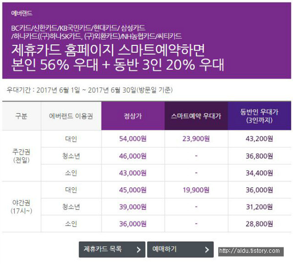Image resolution: width=293 pixels, height=264 pixels.
Task: Click the 36,000원 regular price for 소인
Action: 133,224
